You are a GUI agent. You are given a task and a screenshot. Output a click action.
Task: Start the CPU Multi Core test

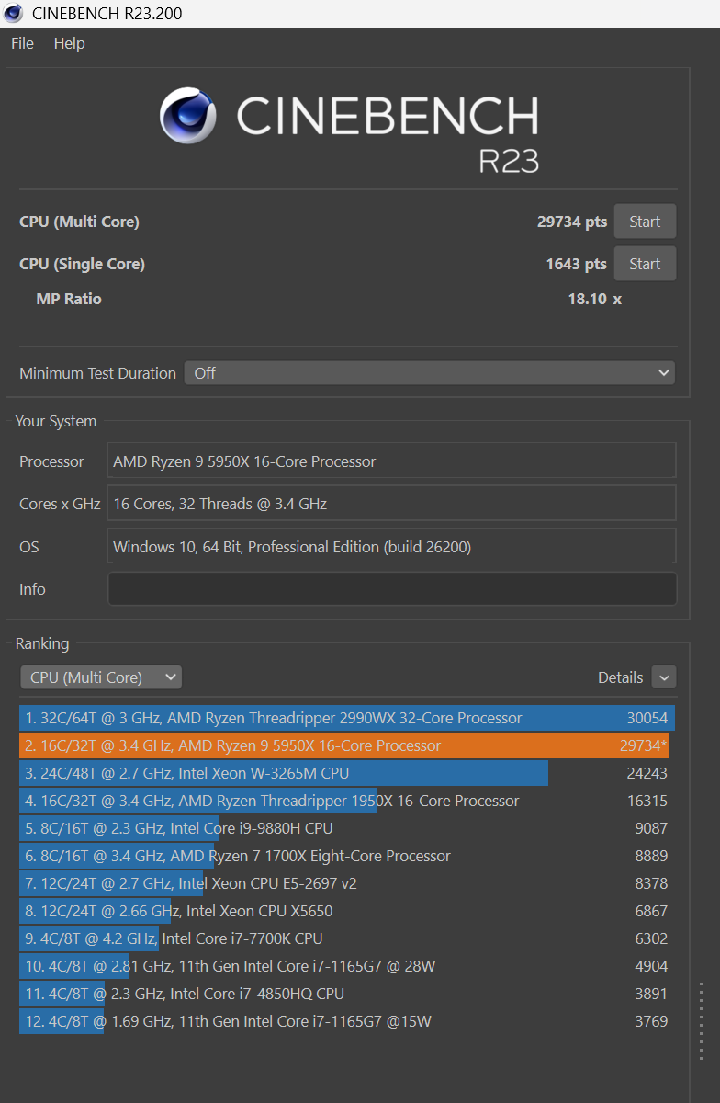(x=645, y=222)
